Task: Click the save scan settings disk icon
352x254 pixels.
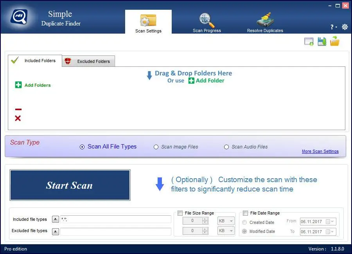Action: (322, 42)
